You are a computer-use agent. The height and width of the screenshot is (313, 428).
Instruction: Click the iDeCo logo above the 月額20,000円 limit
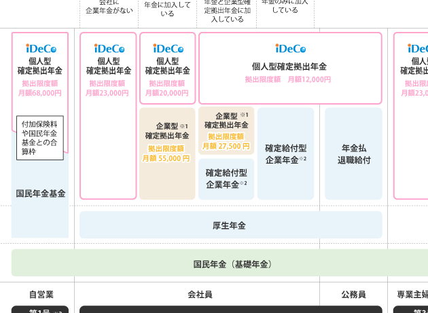coord(168,49)
